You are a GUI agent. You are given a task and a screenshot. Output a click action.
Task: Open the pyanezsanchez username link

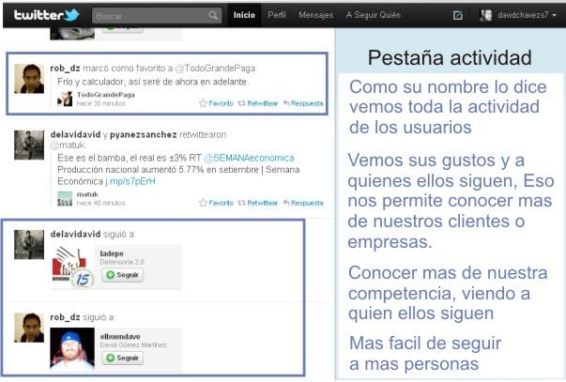(144, 134)
